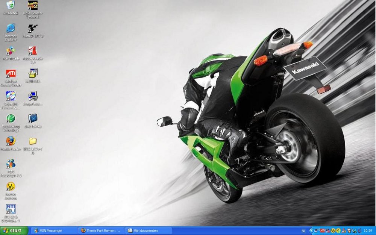The width and height of the screenshot is (376, 235).
Task: Launch RollerCoaster Tycoon 2 desktop shortcut
Action: click(x=33, y=6)
